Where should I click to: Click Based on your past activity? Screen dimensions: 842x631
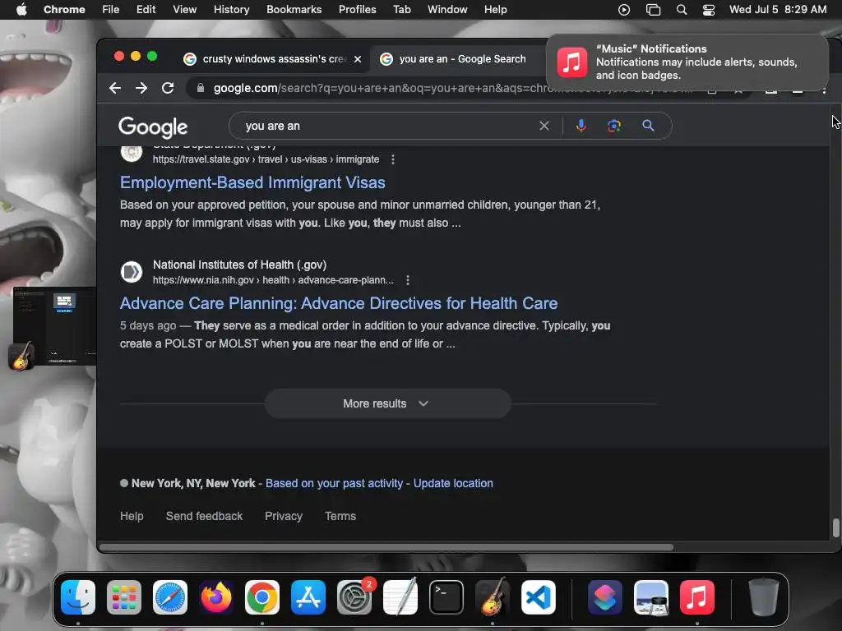click(334, 483)
